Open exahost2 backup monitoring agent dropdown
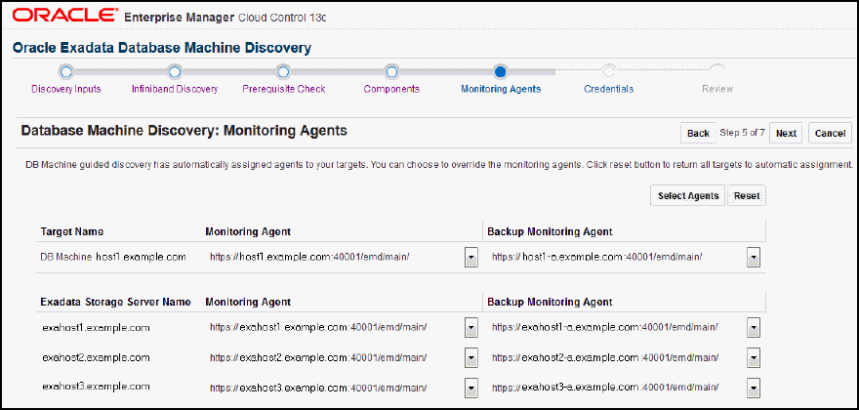The height and width of the screenshot is (410, 859). click(754, 358)
